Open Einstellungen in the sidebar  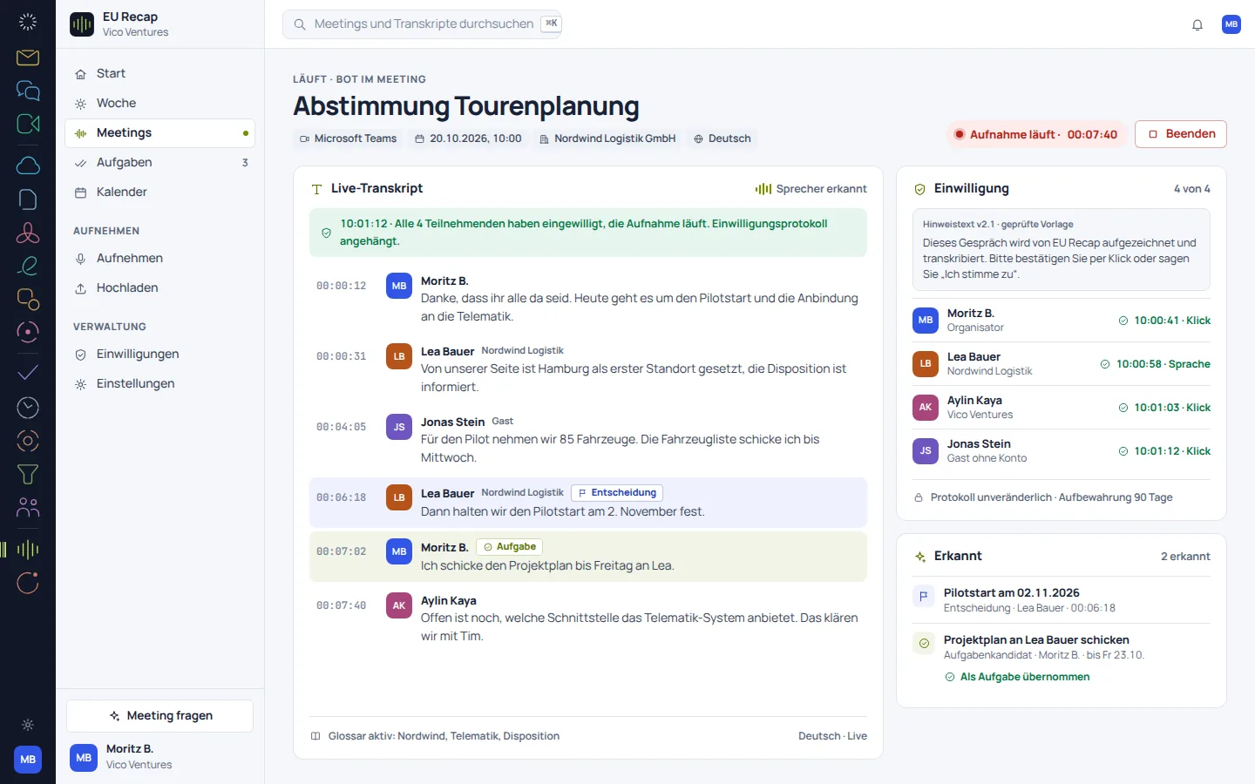pos(160,384)
